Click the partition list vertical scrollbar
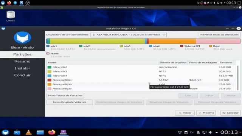 [238, 78]
